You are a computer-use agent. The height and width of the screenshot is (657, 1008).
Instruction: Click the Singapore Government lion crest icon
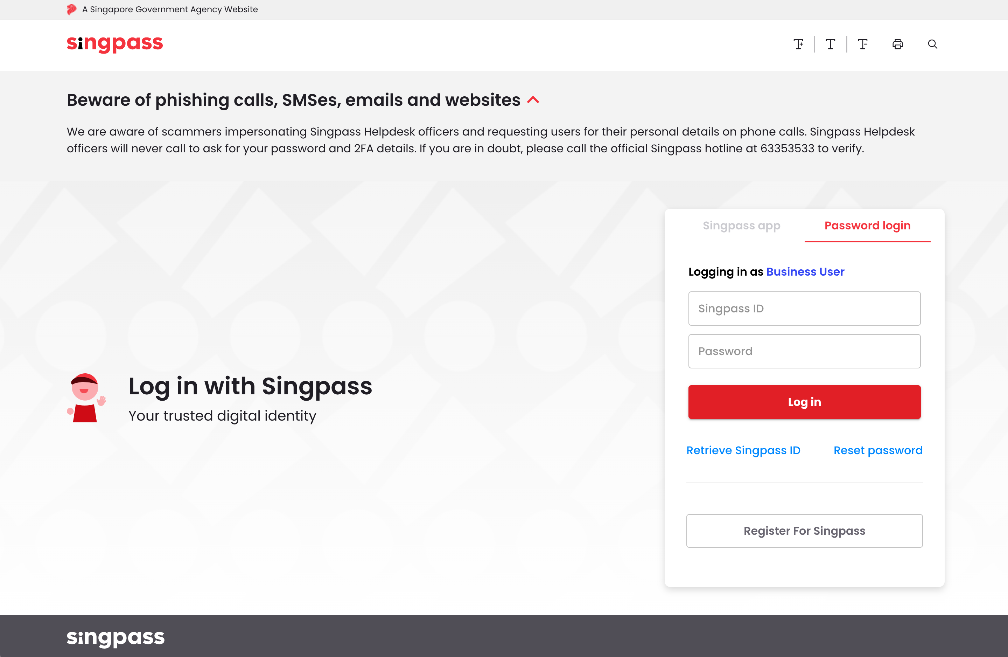pos(72,9)
